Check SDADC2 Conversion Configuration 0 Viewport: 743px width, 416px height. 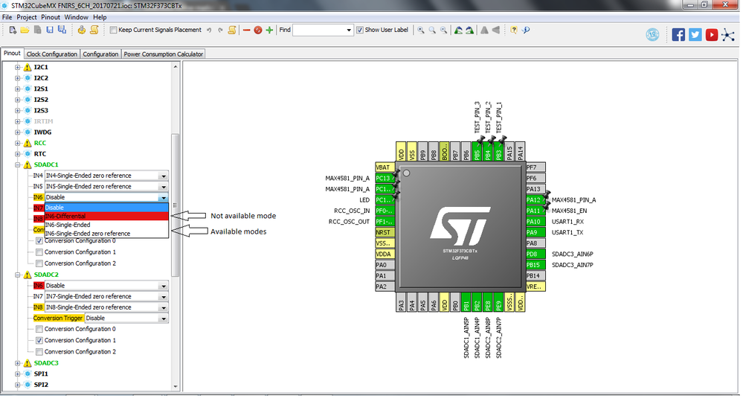pos(39,329)
